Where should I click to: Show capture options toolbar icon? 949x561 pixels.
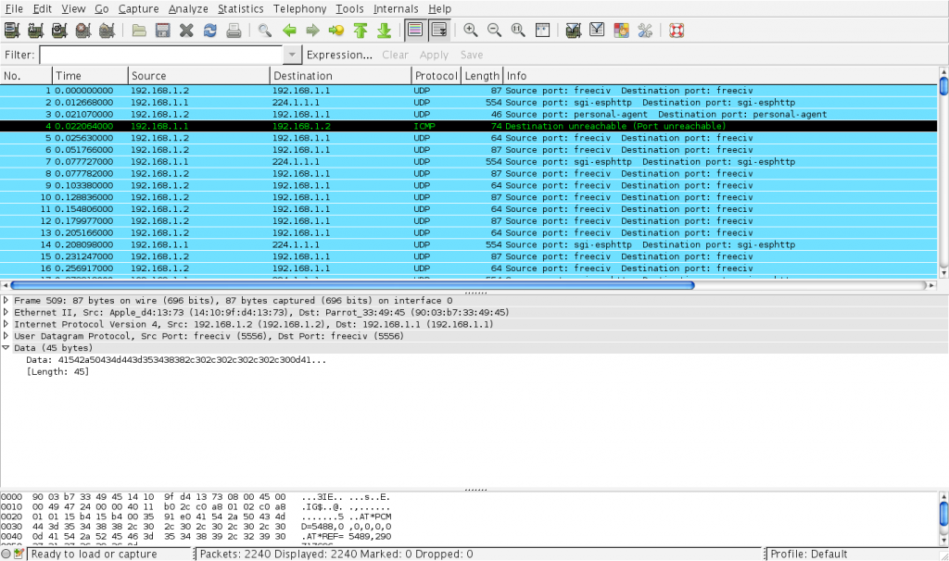point(36,31)
